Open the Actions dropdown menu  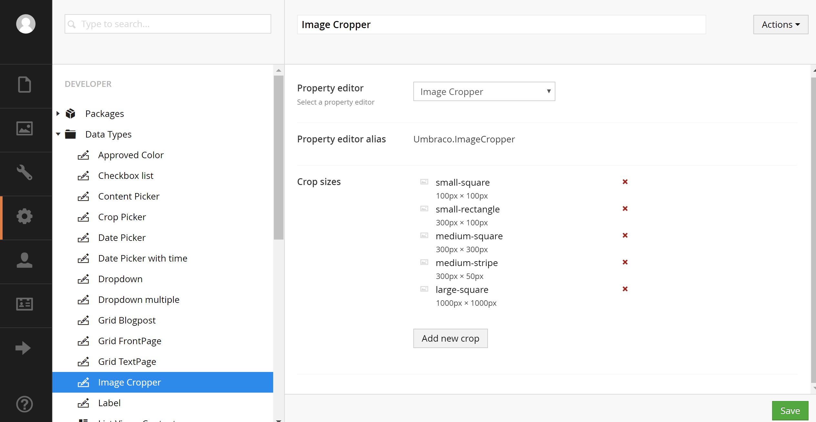point(780,25)
